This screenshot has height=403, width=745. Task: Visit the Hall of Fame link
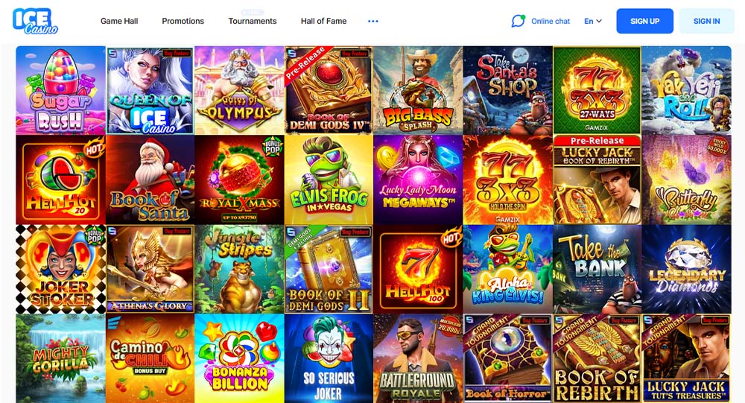coord(323,21)
